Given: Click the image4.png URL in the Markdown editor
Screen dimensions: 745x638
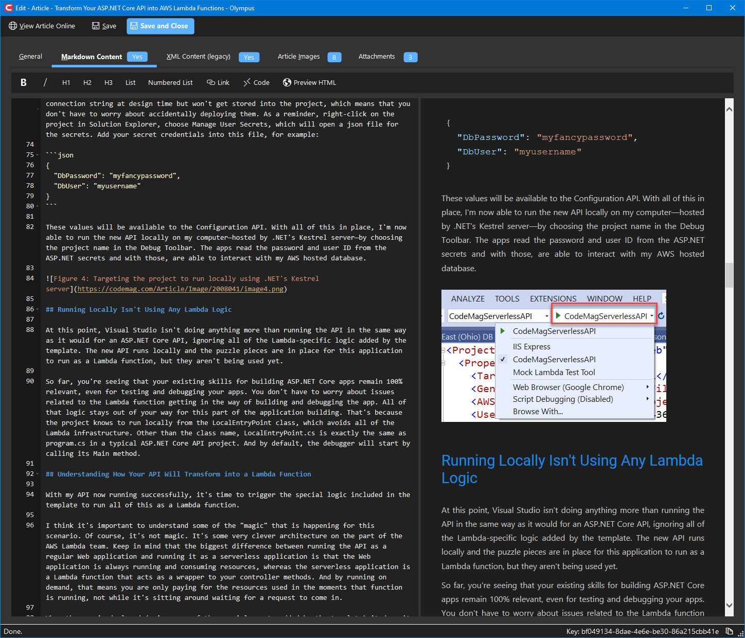Looking at the screenshot, I should coord(181,289).
